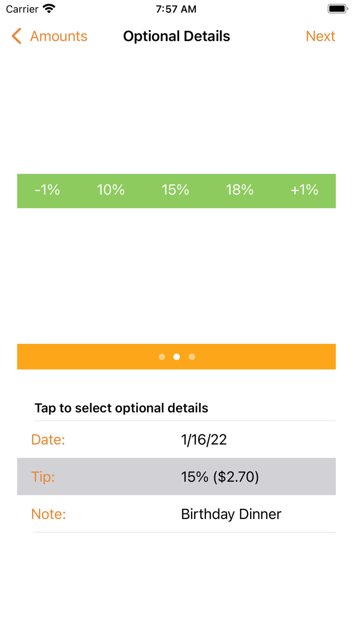The width and height of the screenshot is (353, 628).
Task: Select the Note row label
Action: pyautogui.click(x=49, y=514)
